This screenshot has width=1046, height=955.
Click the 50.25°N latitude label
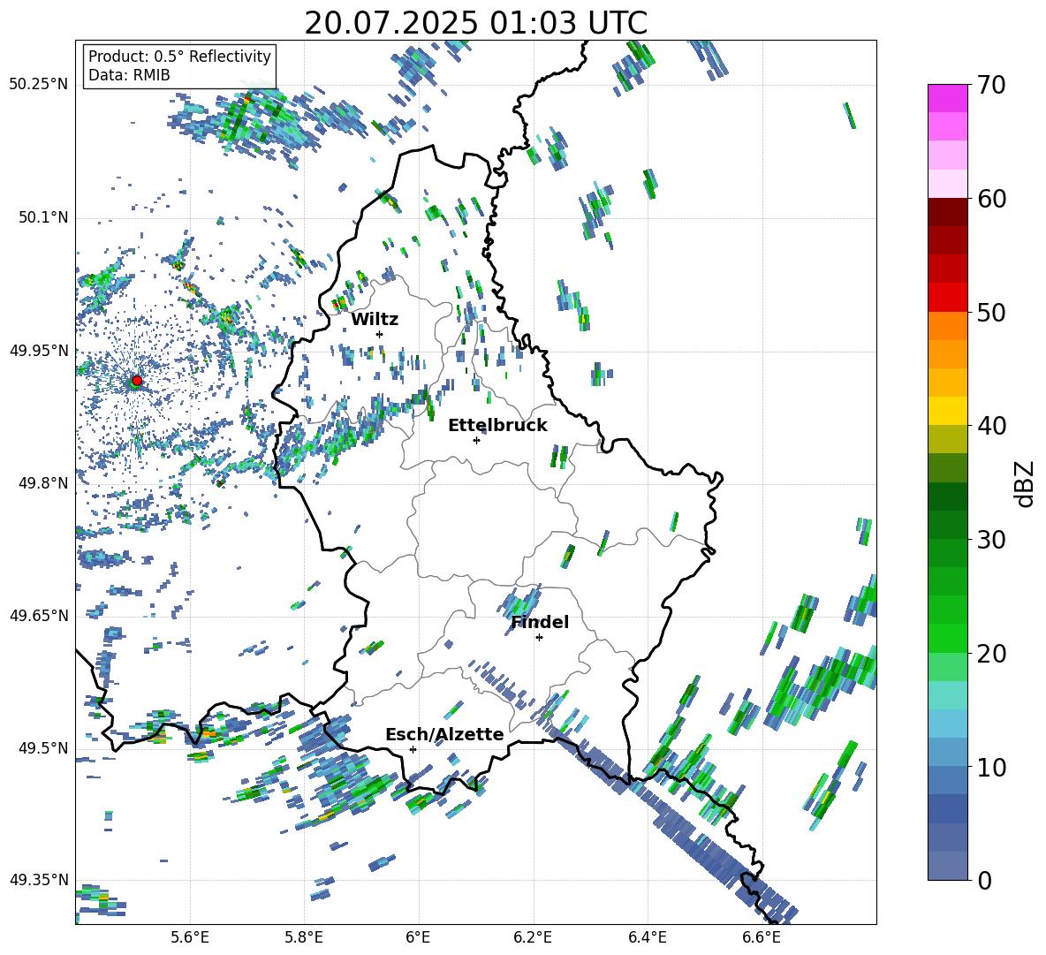click(39, 85)
